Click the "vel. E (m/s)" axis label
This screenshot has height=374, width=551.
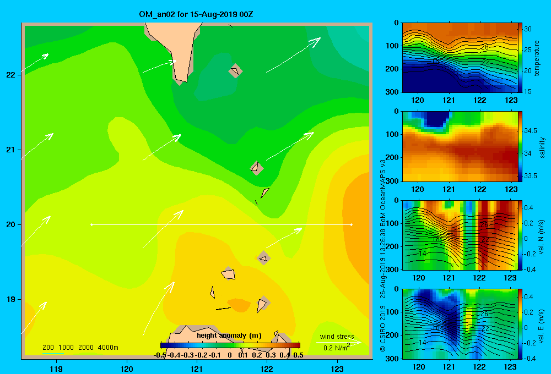542,326
